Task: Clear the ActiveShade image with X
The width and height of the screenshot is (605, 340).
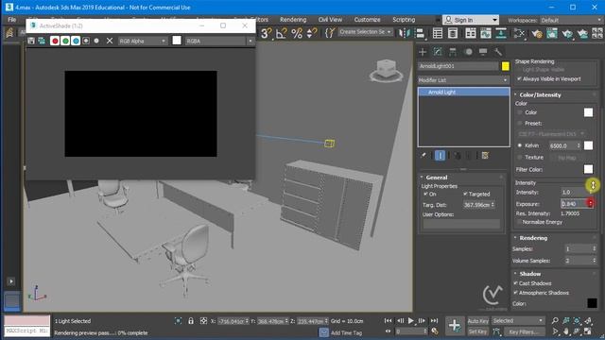Action: tap(110, 41)
